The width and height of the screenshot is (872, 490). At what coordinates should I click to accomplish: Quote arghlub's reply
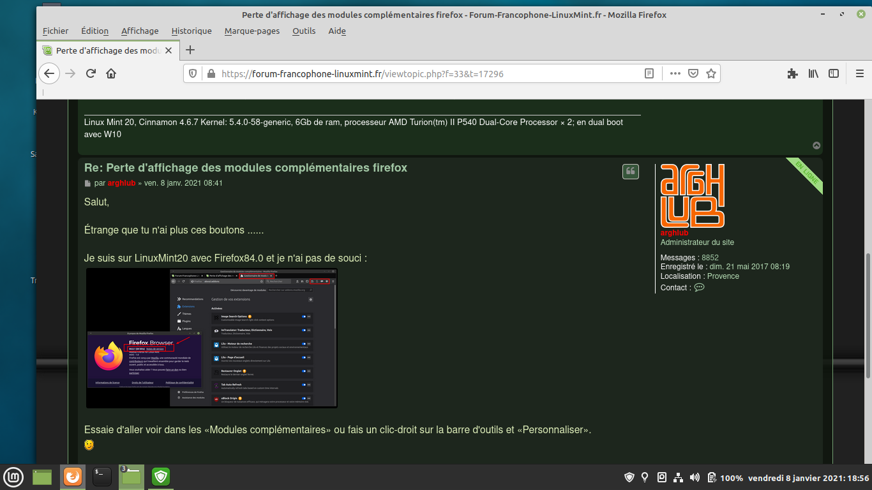(631, 171)
